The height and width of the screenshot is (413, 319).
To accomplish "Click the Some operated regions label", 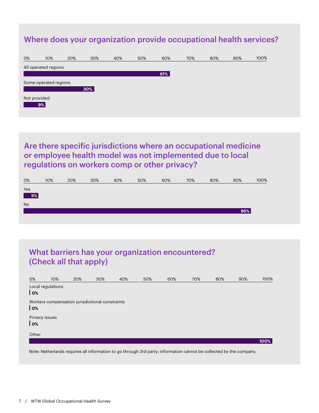I will pyautogui.click(x=47, y=83).
